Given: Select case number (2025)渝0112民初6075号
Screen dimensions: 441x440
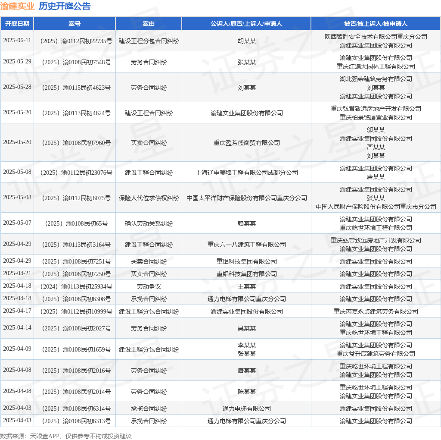Looking at the screenshot, I should pyautogui.click(x=76, y=198).
